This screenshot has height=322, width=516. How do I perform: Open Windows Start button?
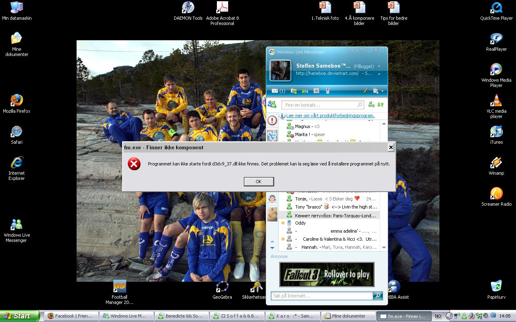click(20, 316)
